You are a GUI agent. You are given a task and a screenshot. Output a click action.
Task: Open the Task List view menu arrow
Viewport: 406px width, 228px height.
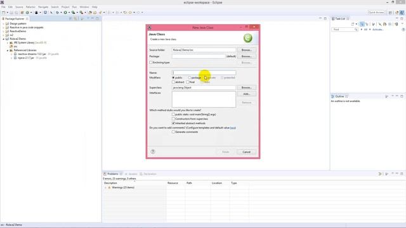click(402, 24)
